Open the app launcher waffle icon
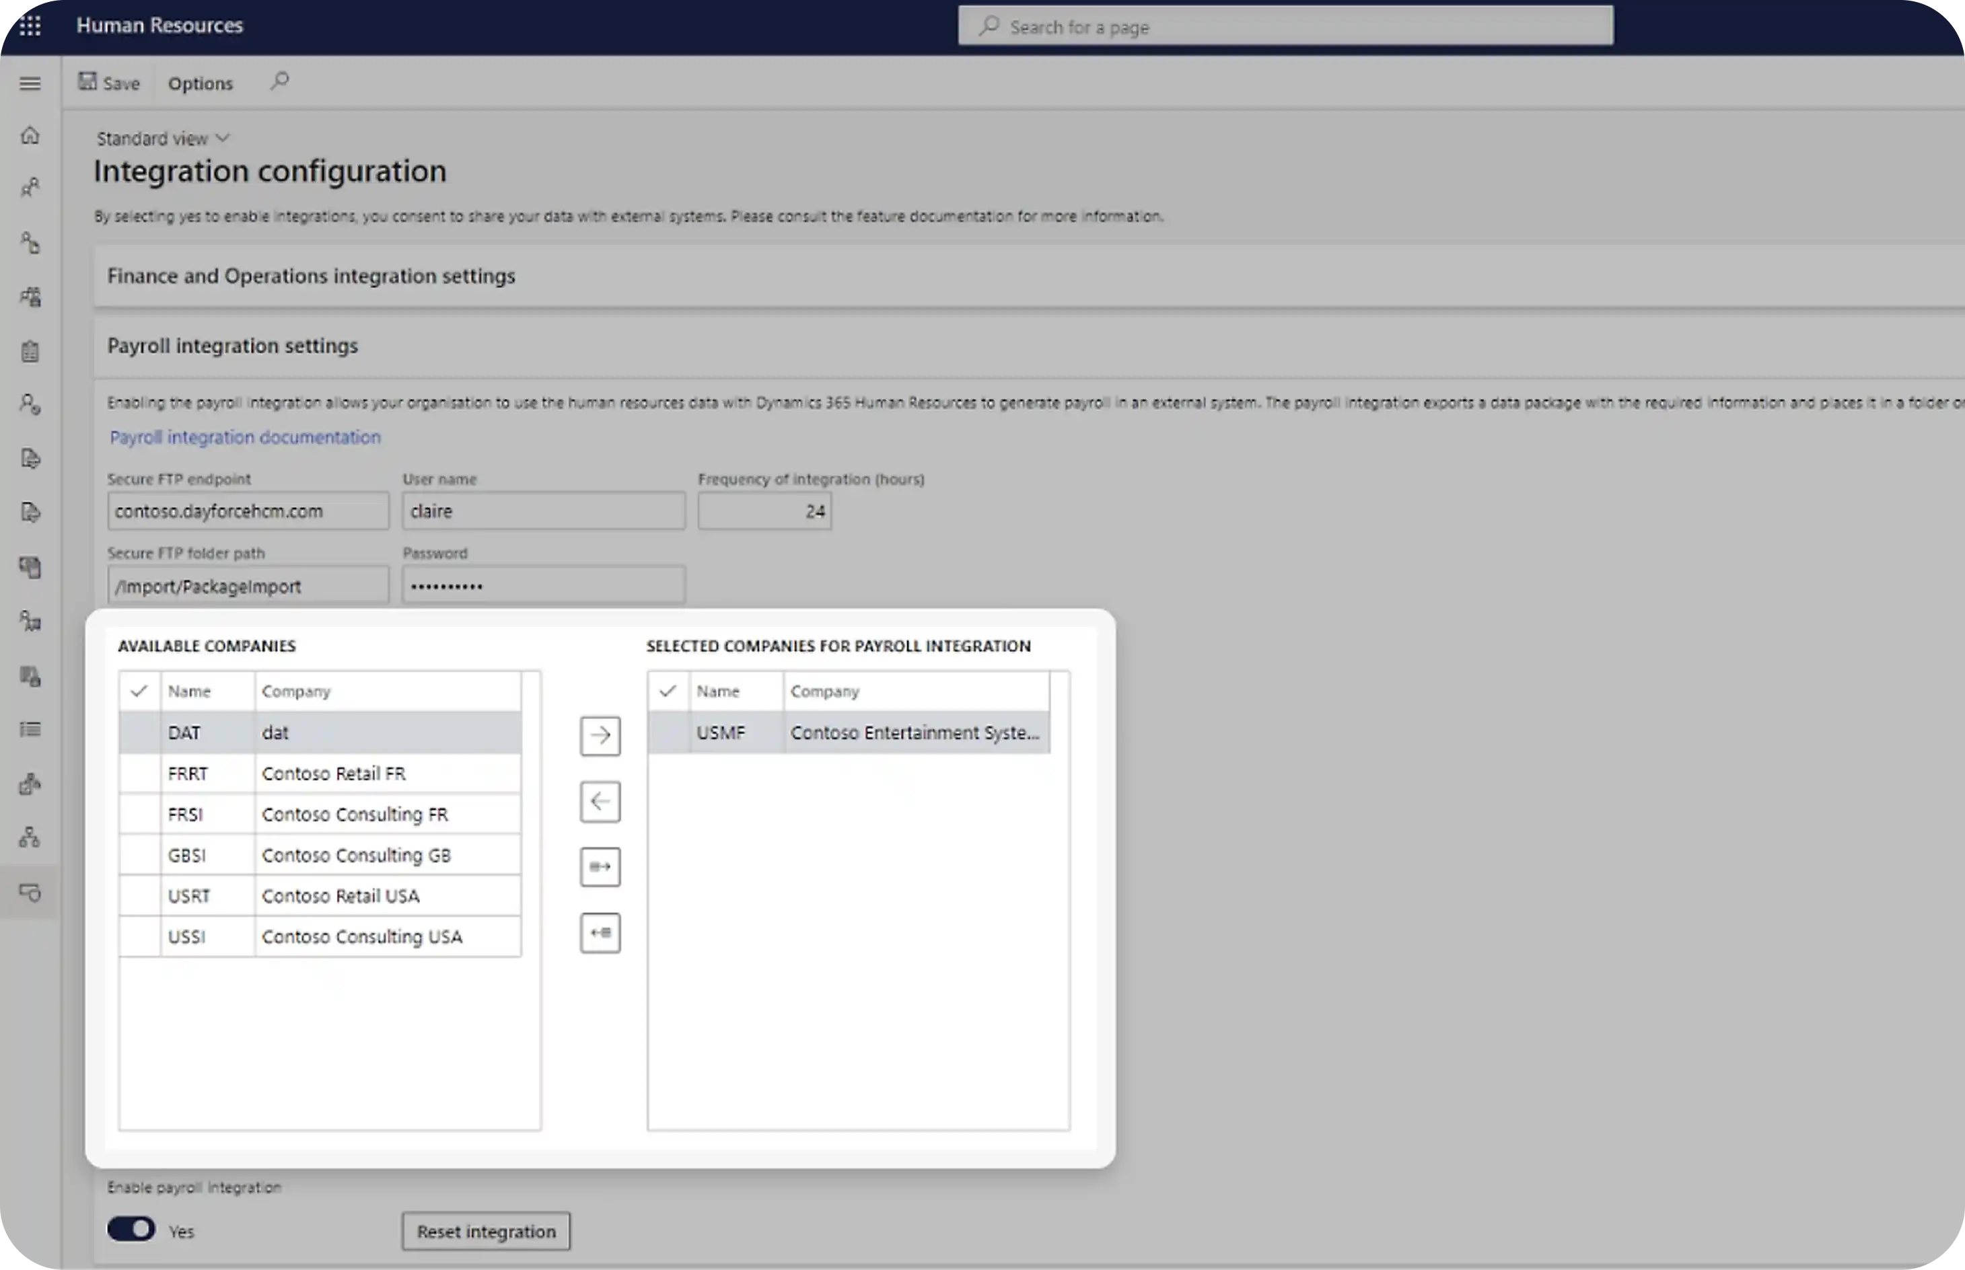The width and height of the screenshot is (1965, 1270). click(x=30, y=26)
